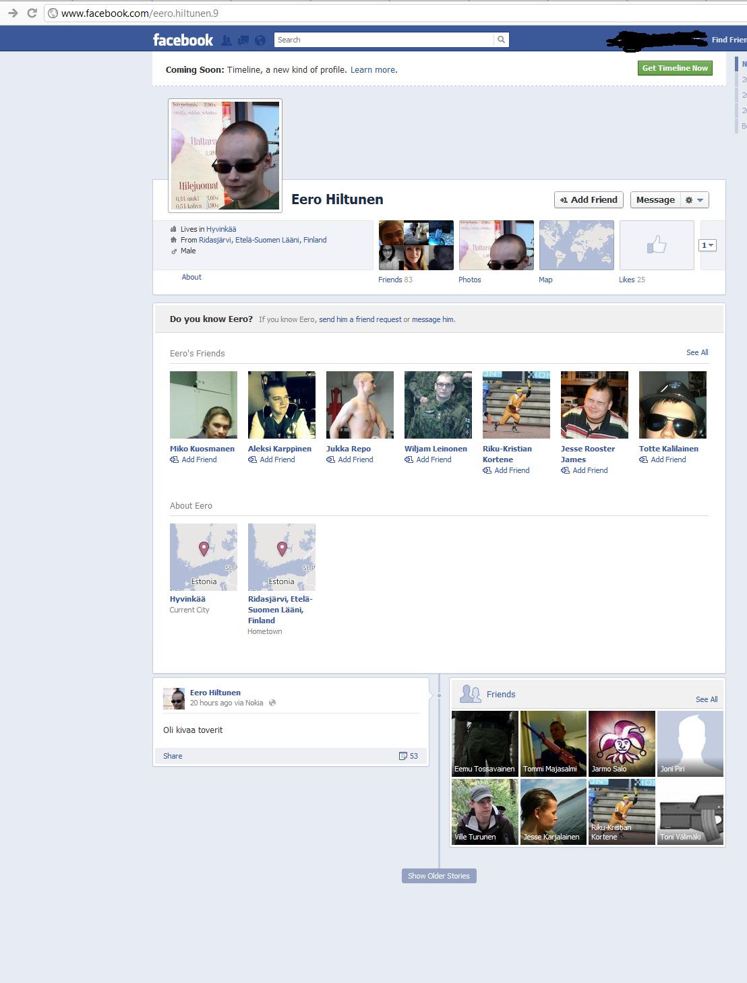This screenshot has width=747, height=983.
Task: Open the Likes thumbs-up tile
Action: (x=657, y=245)
